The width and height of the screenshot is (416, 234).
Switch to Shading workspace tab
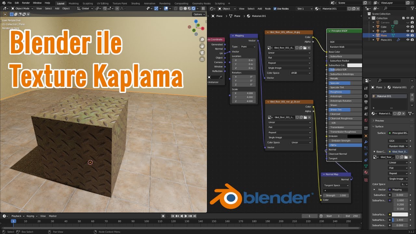click(136, 3)
